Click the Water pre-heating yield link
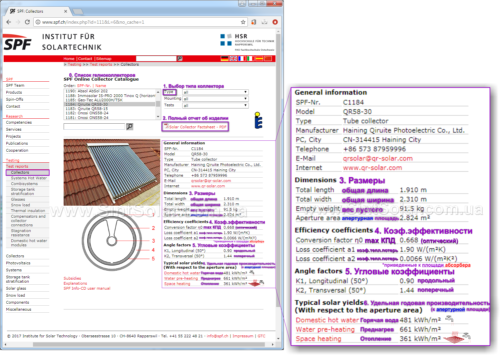This screenshot has height=355, width=500. tap(181, 278)
